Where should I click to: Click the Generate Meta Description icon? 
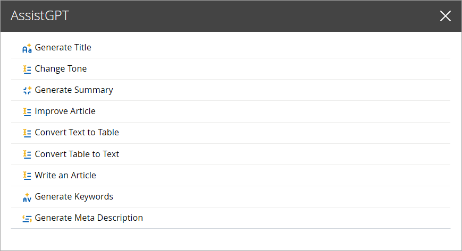27,218
